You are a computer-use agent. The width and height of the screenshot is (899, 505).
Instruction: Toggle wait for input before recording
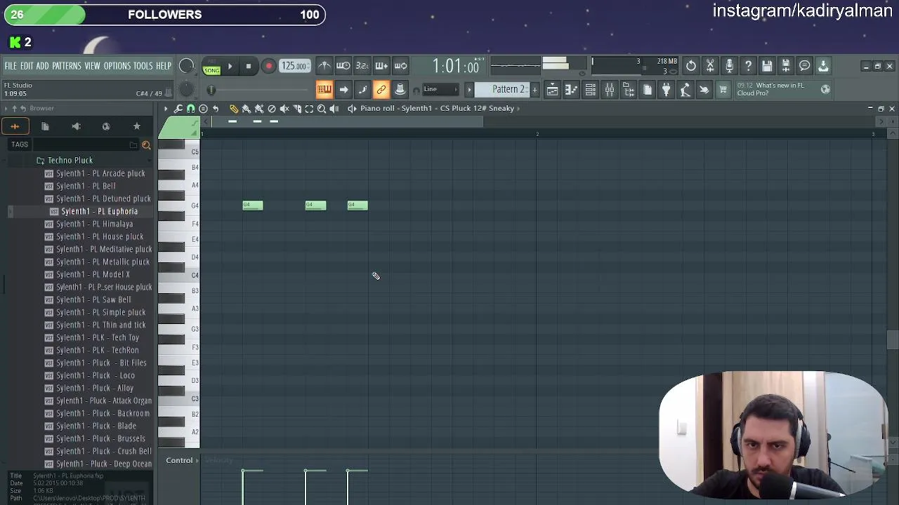pos(343,66)
